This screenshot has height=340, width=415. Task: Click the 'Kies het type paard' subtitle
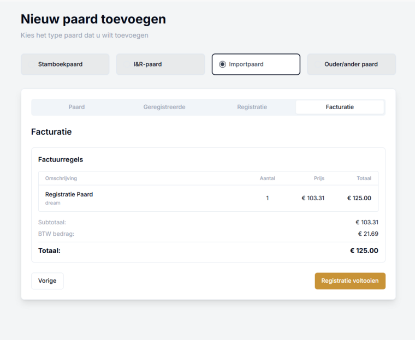[85, 35]
